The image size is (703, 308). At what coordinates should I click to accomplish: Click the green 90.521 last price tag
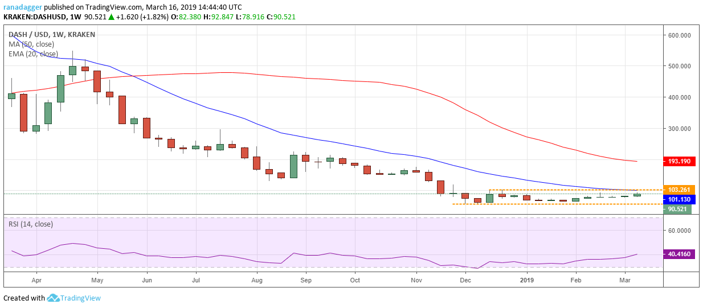(x=679, y=209)
